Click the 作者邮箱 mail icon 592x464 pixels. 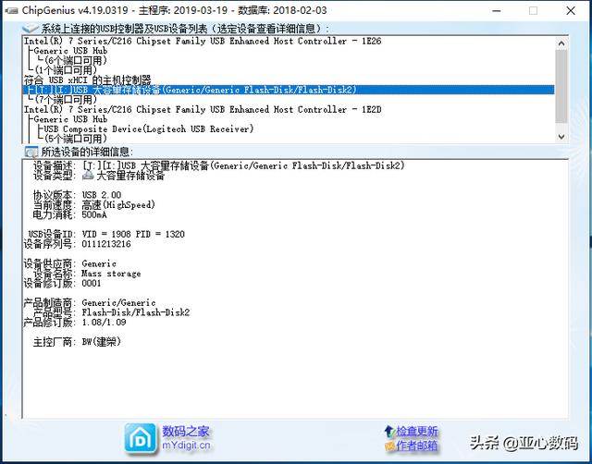click(x=389, y=446)
